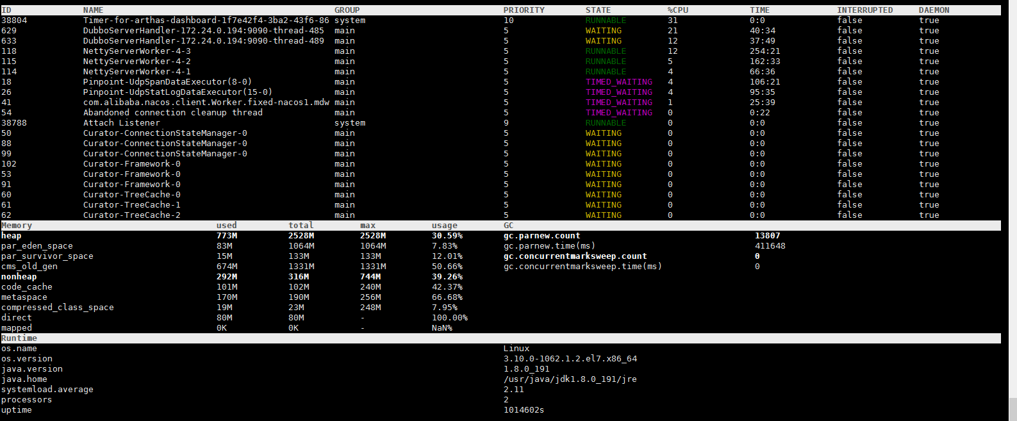
Task: Click metaspace usage 66.68%
Action: [x=447, y=297]
